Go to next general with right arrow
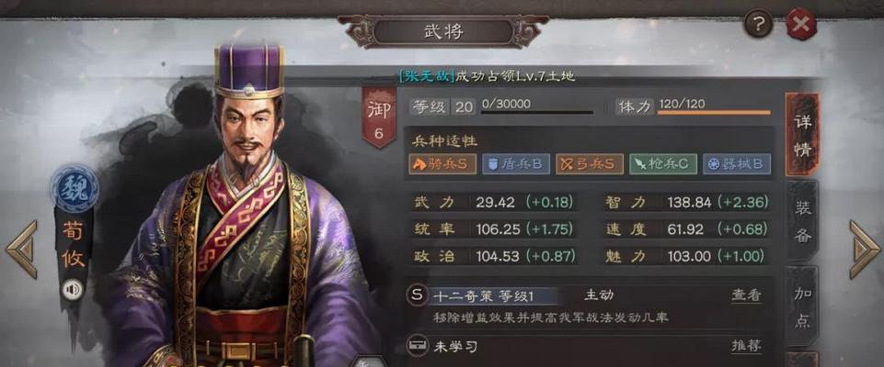884x367 pixels. (x=865, y=250)
